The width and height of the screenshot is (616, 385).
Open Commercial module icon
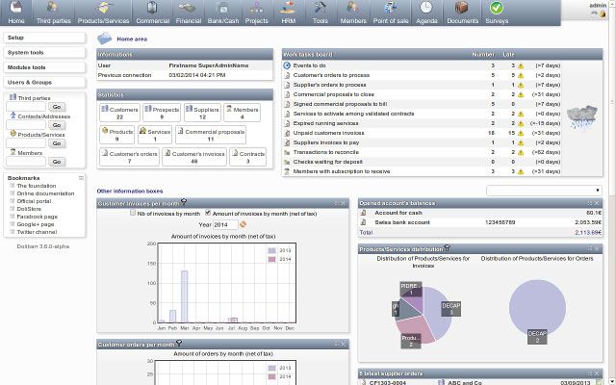point(152,8)
